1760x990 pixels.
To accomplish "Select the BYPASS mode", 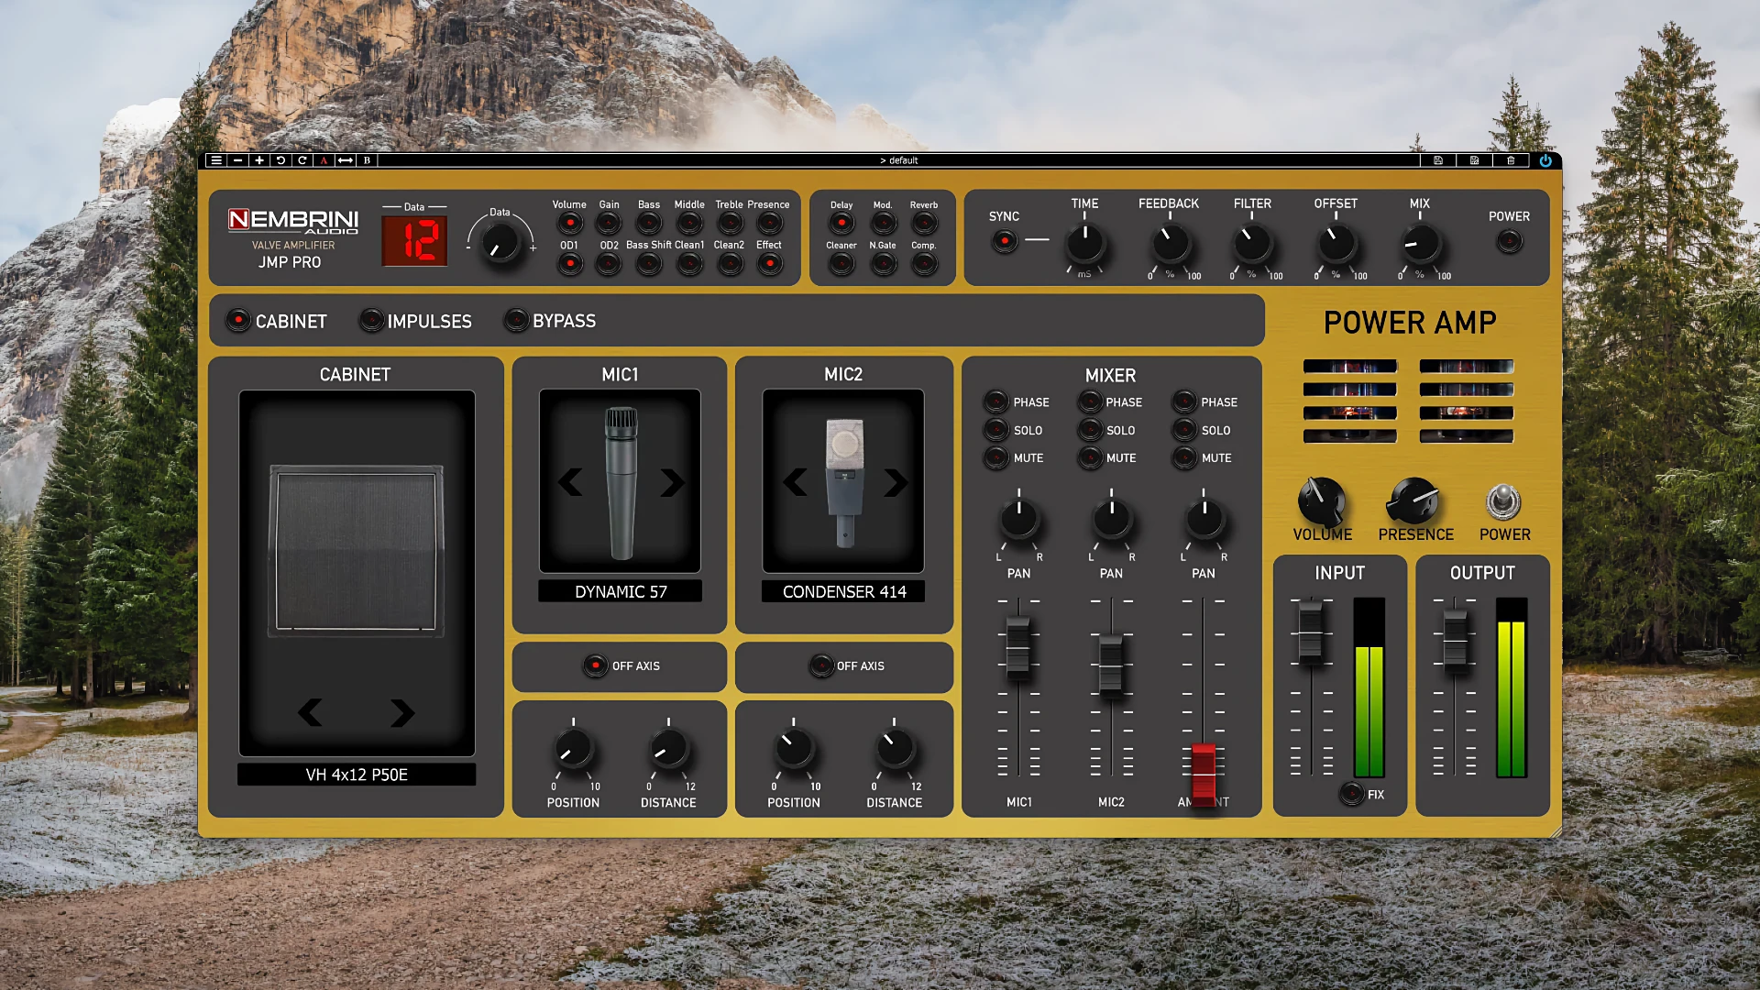I will (x=517, y=320).
